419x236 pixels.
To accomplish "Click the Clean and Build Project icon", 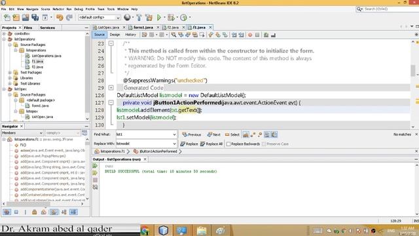I will [x=149, y=18].
